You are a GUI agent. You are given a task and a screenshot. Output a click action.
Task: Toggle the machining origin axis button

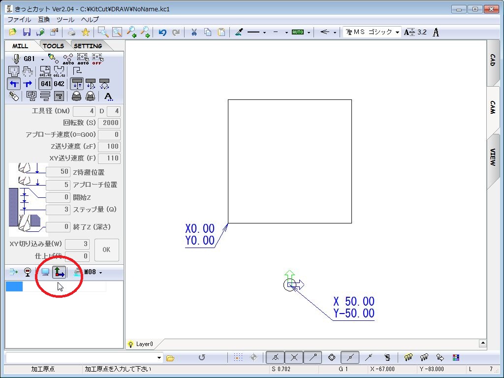pos(59,272)
